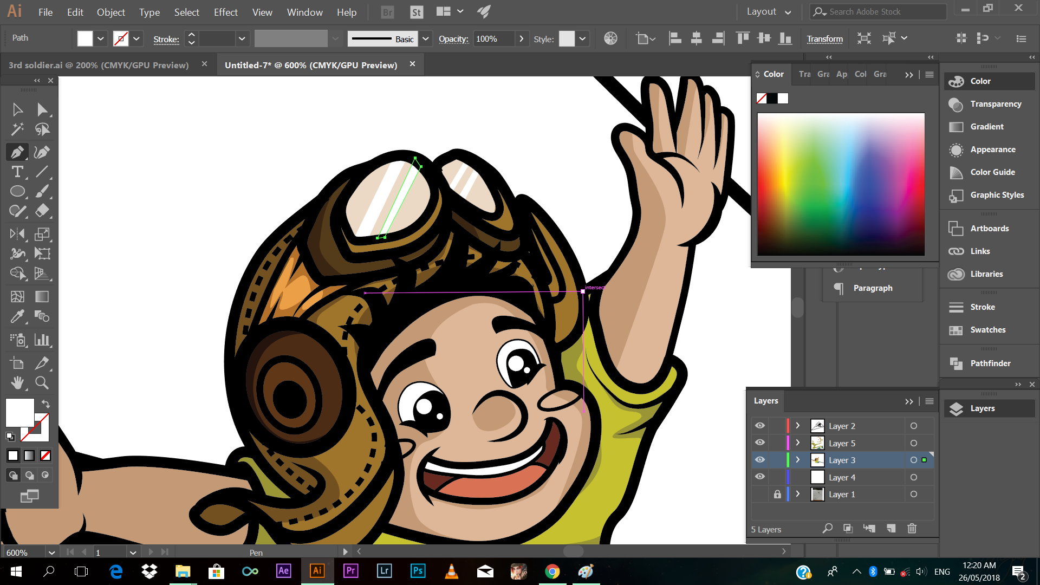Enable Draw Behind mode
The height and width of the screenshot is (585, 1040).
[x=29, y=475]
